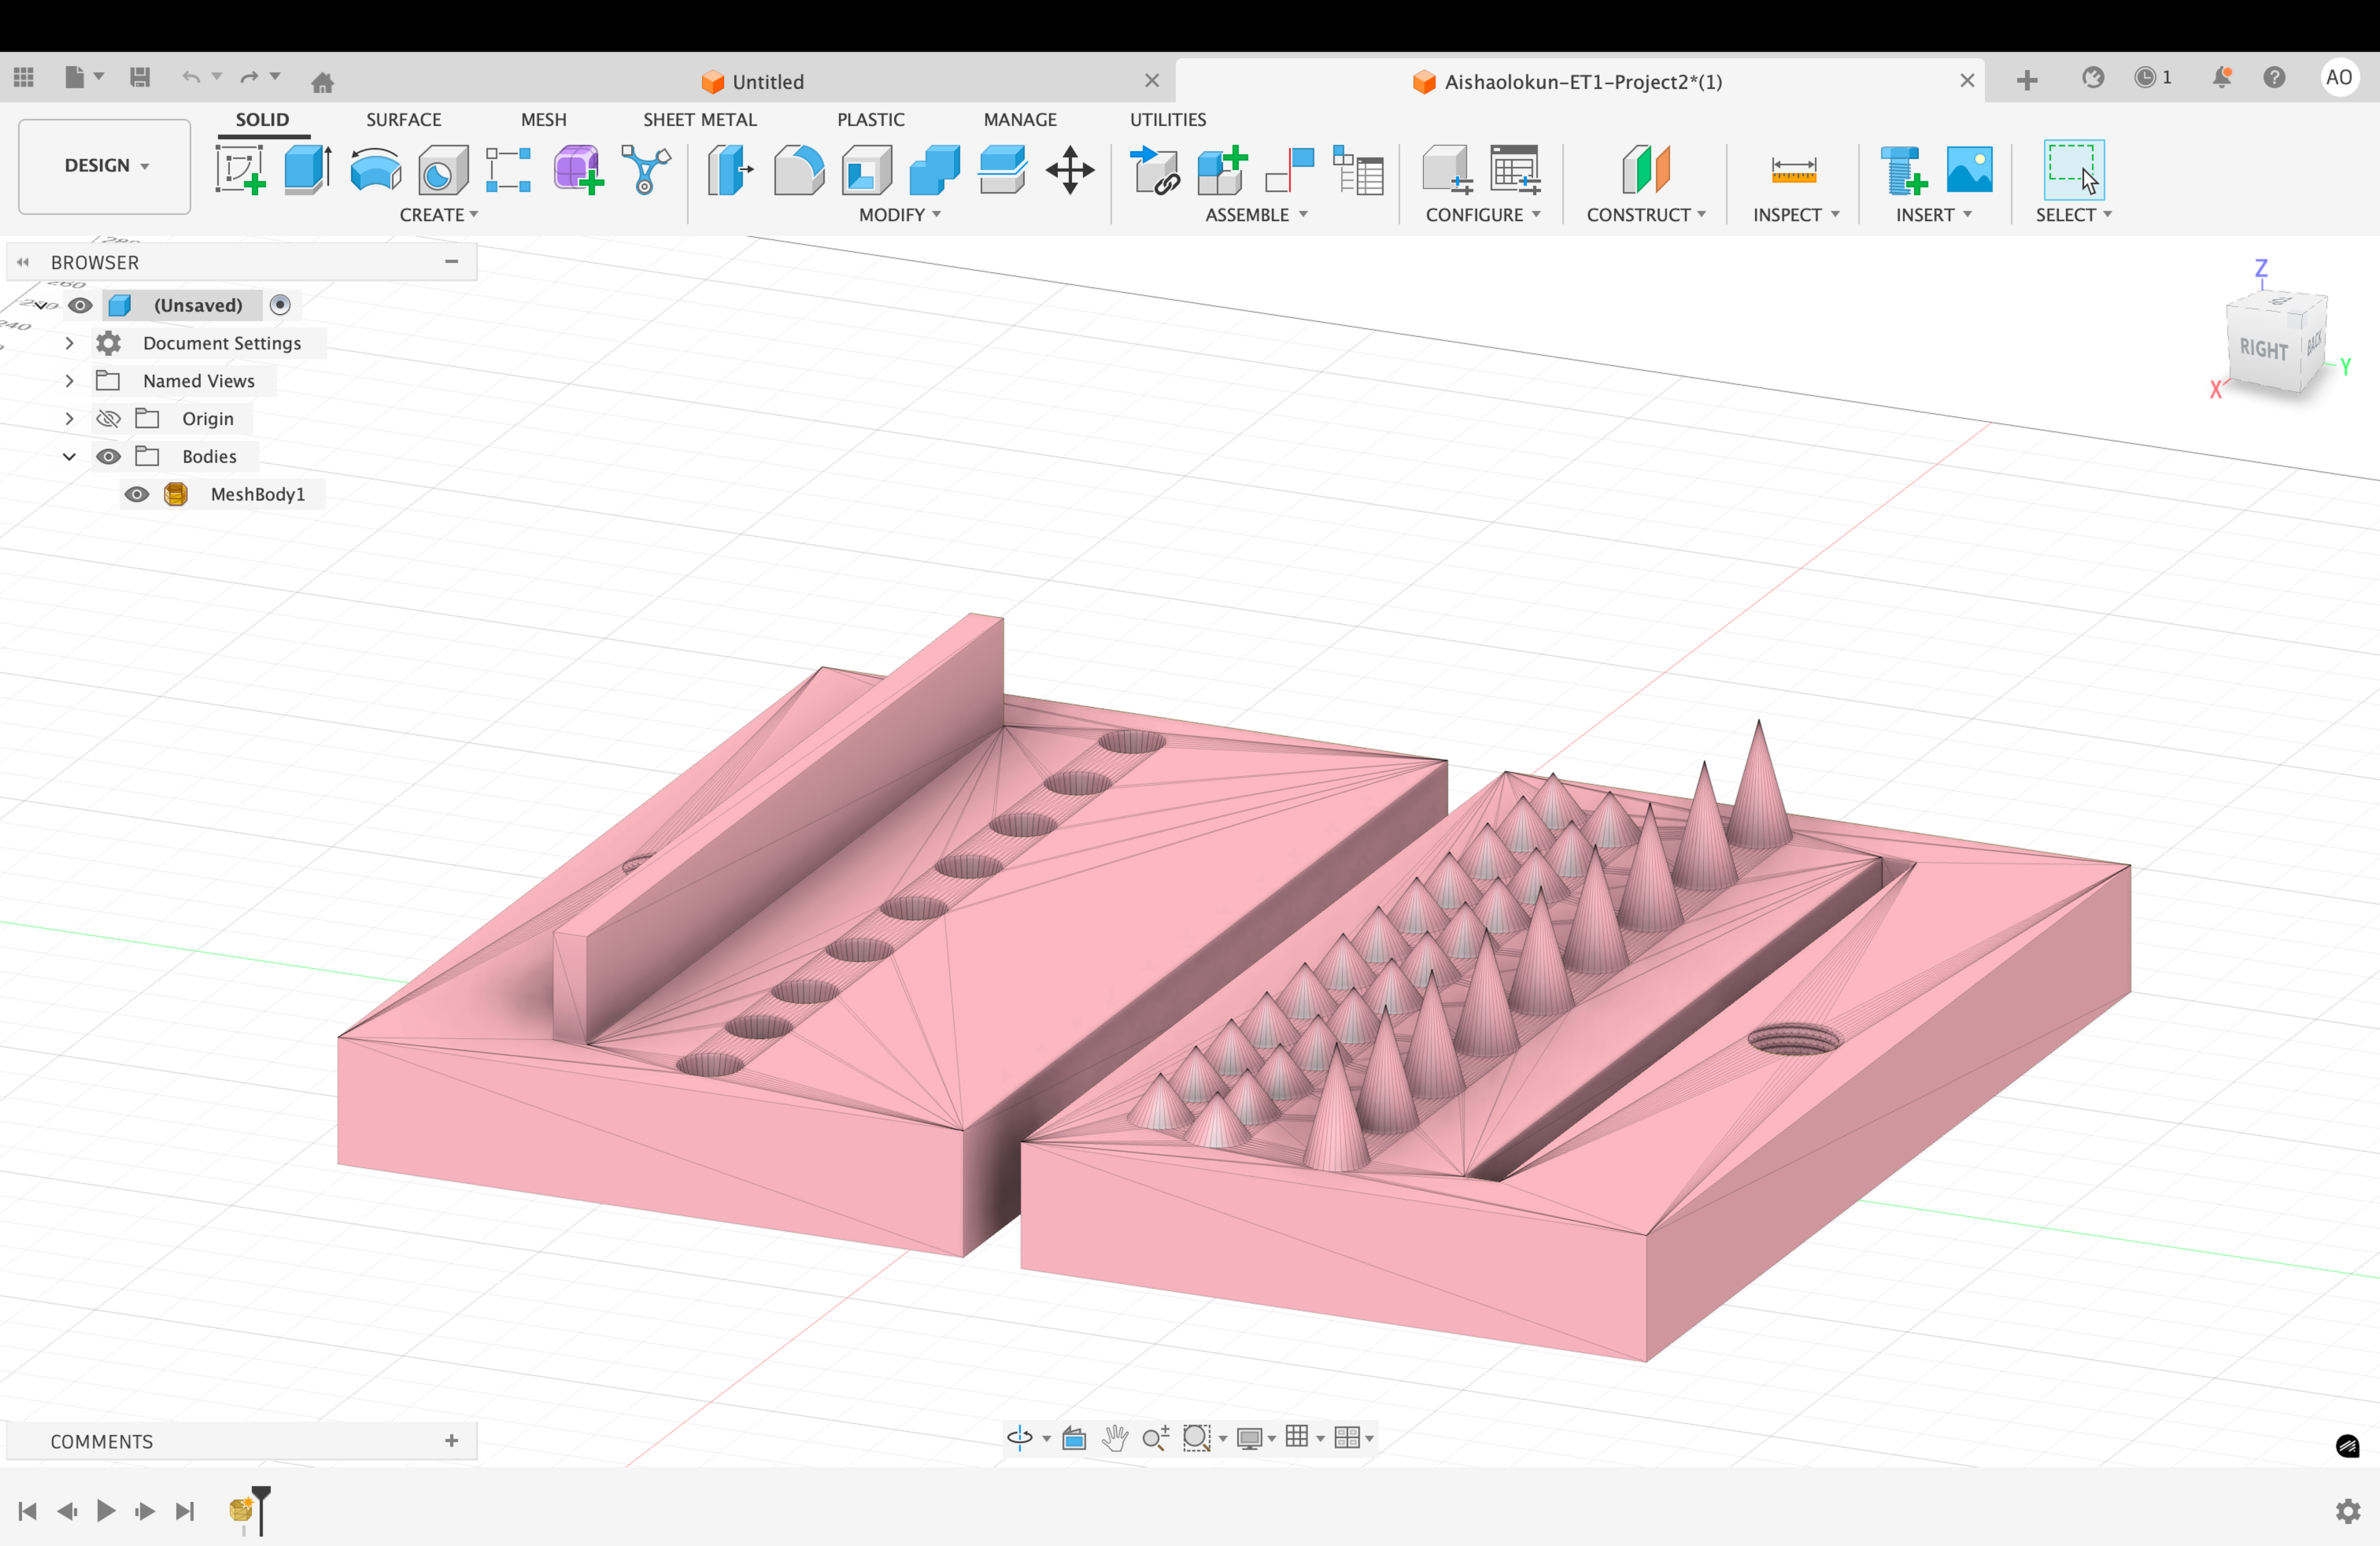Toggle visibility of the Bodies folder
This screenshot has height=1546, width=2380.
tap(108, 456)
